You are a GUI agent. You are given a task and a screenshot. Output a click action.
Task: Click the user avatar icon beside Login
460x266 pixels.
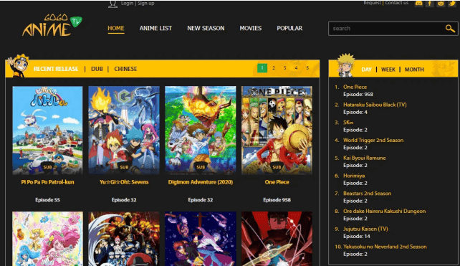click(x=113, y=4)
